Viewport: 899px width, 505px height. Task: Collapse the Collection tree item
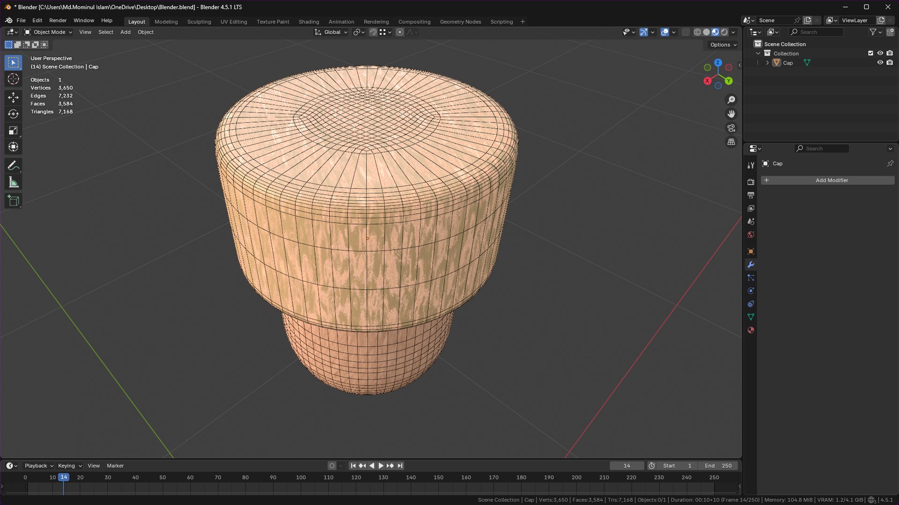point(758,53)
